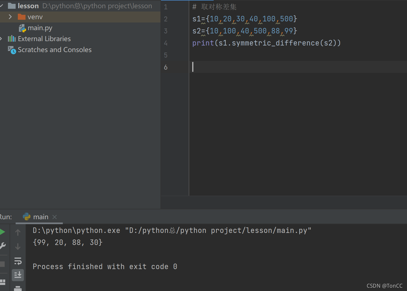This screenshot has height=291, width=407.
Task: Click gutter line number 2
Action: click(x=166, y=19)
